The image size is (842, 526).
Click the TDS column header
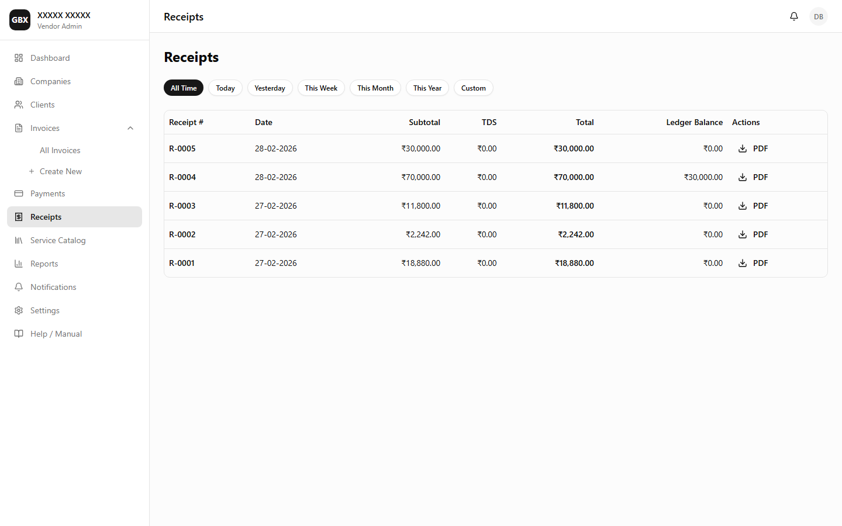point(489,122)
